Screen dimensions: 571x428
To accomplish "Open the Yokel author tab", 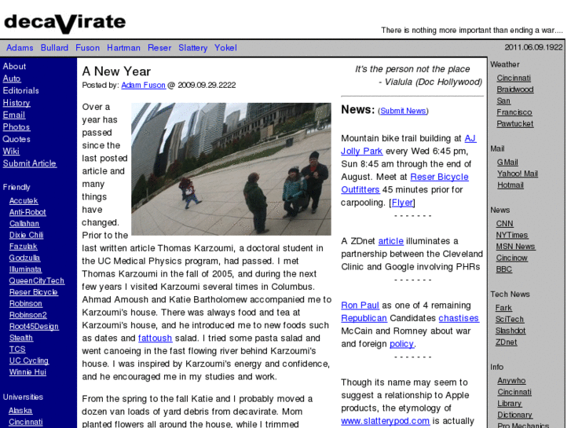I will pyautogui.click(x=225, y=48).
